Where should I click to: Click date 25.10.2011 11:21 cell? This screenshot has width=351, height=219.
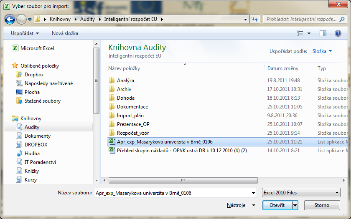coord(285,142)
